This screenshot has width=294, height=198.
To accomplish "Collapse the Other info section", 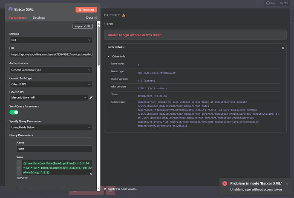I will [x=108, y=56].
